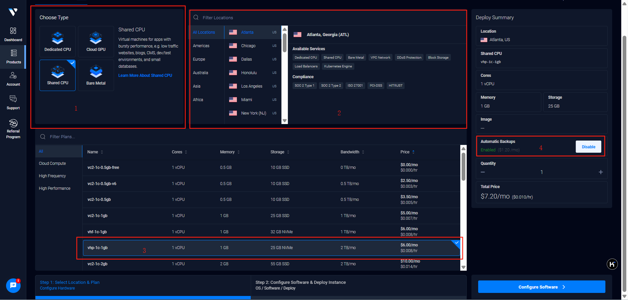Image resolution: width=628 pixels, height=300 pixels.
Task: Select the Dedicated CPU type card
Action: pos(58,41)
